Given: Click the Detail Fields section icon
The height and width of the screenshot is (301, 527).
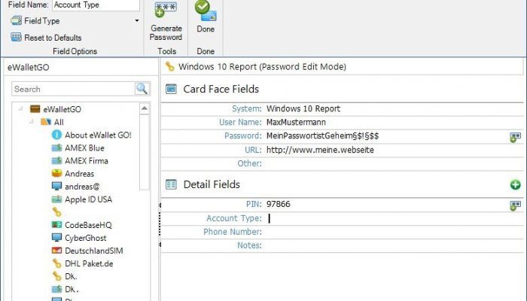Looking at the screenshot, I should pyautogui.click(x=171, y=184).
